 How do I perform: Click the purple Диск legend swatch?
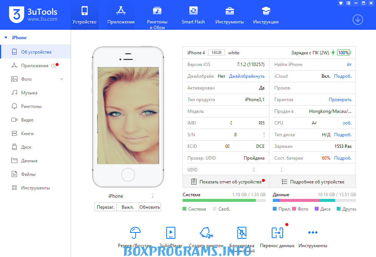[x=317, y=209]
